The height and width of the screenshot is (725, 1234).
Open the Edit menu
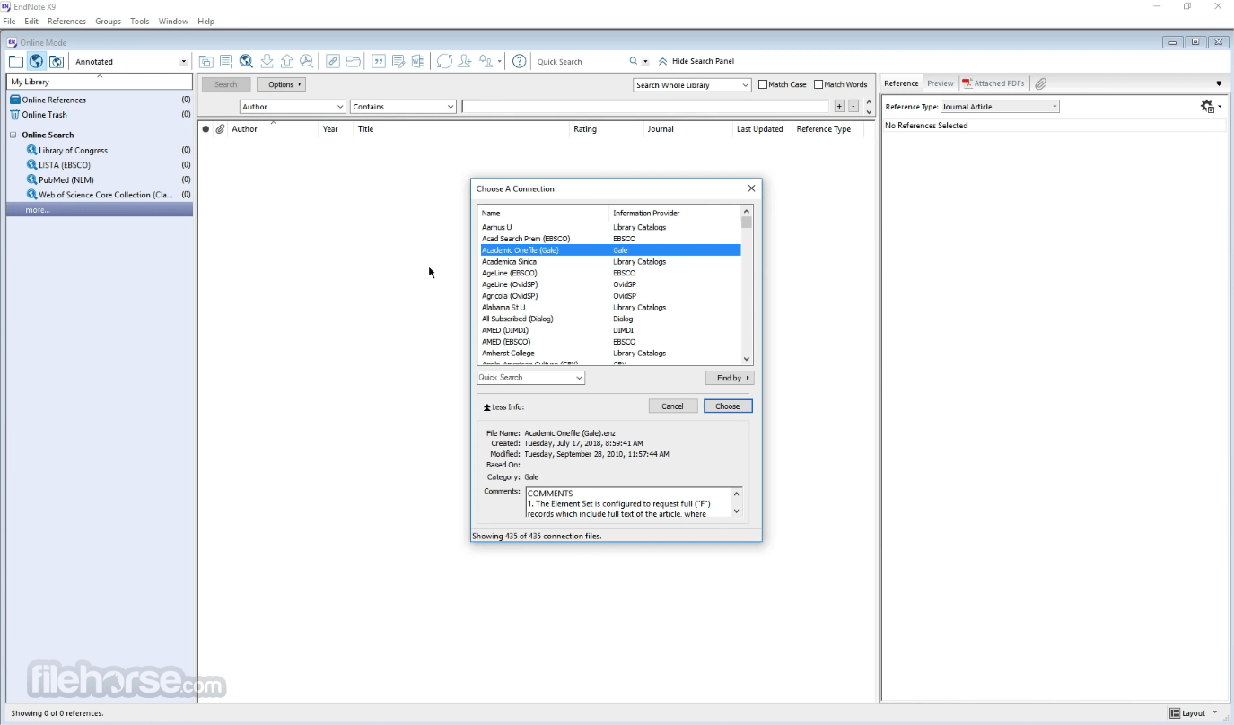(31, 22)
